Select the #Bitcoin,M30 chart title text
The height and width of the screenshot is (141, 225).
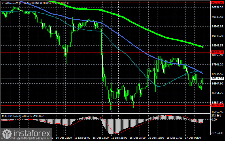click(13, 3)
